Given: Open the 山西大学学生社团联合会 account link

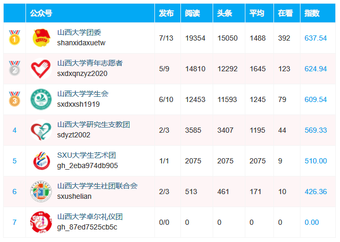Looking at the screenshot, I should tap(97, 186).
